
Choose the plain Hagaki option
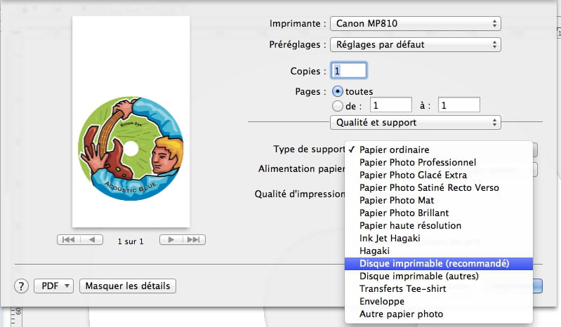(x=439, y=251)
